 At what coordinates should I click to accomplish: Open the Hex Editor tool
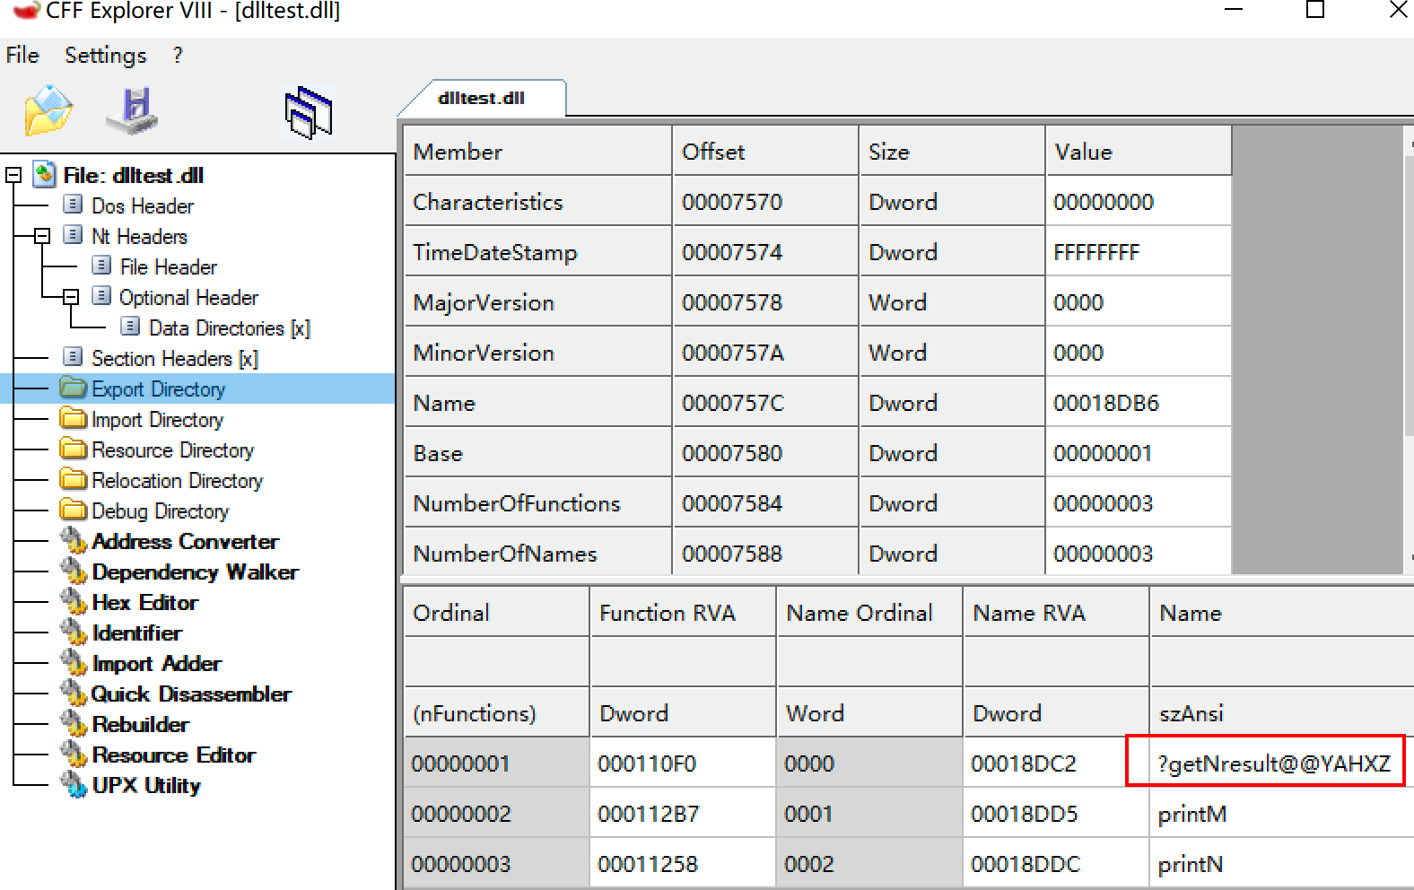tap(144, 603)
